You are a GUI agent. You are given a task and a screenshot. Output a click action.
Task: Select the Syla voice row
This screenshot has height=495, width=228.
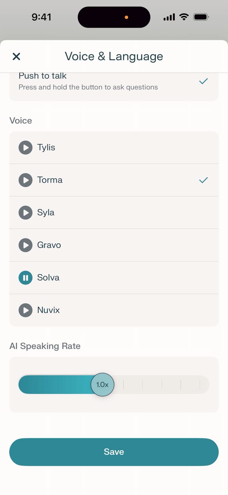click(113, 213)
